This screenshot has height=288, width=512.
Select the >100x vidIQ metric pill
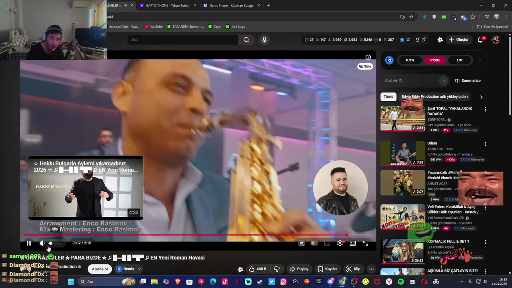pyautogui.click(x=435, y=60)
